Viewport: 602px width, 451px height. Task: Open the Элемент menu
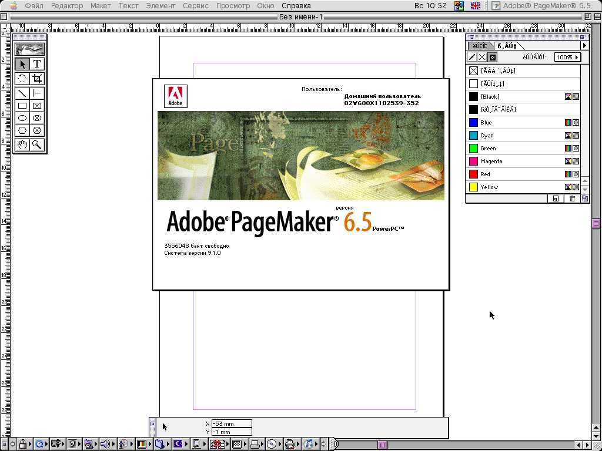point(161,6)
